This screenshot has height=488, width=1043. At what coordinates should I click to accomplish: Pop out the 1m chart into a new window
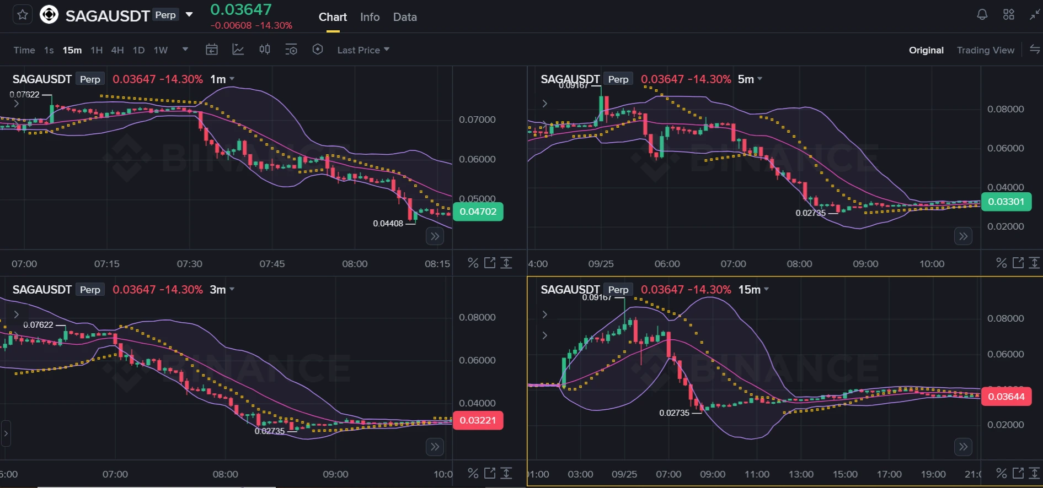490,263
